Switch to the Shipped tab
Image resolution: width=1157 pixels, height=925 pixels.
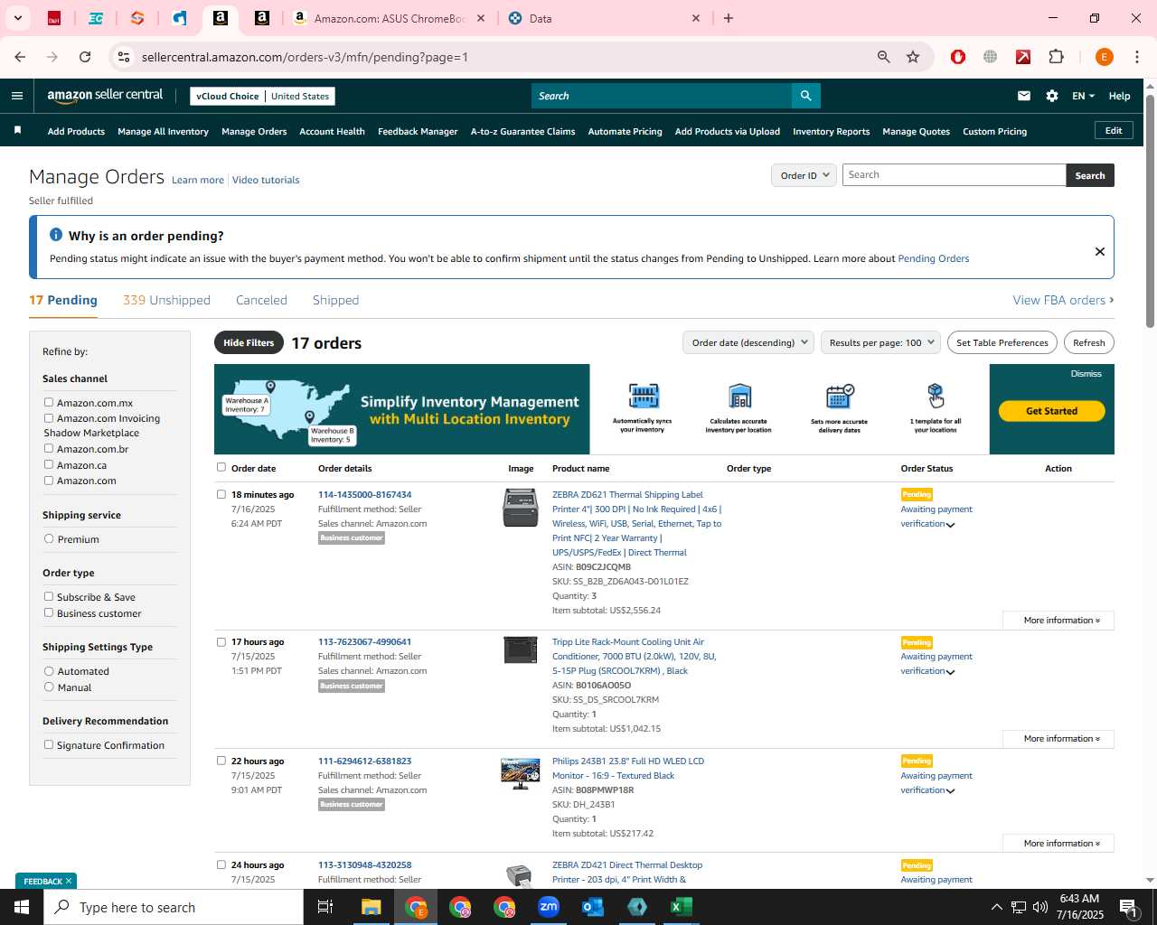(x=335, y=300)
